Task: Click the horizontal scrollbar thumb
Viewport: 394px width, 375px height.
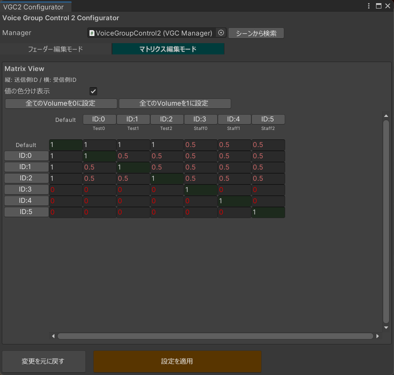Action: coord(215,336)
